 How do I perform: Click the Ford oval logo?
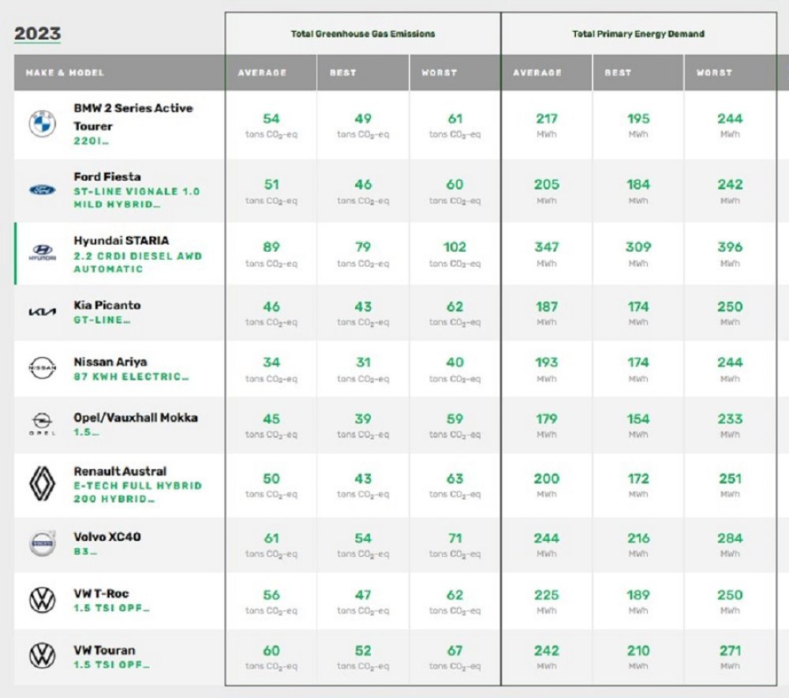pyautogui.click(x=43, y=190)
